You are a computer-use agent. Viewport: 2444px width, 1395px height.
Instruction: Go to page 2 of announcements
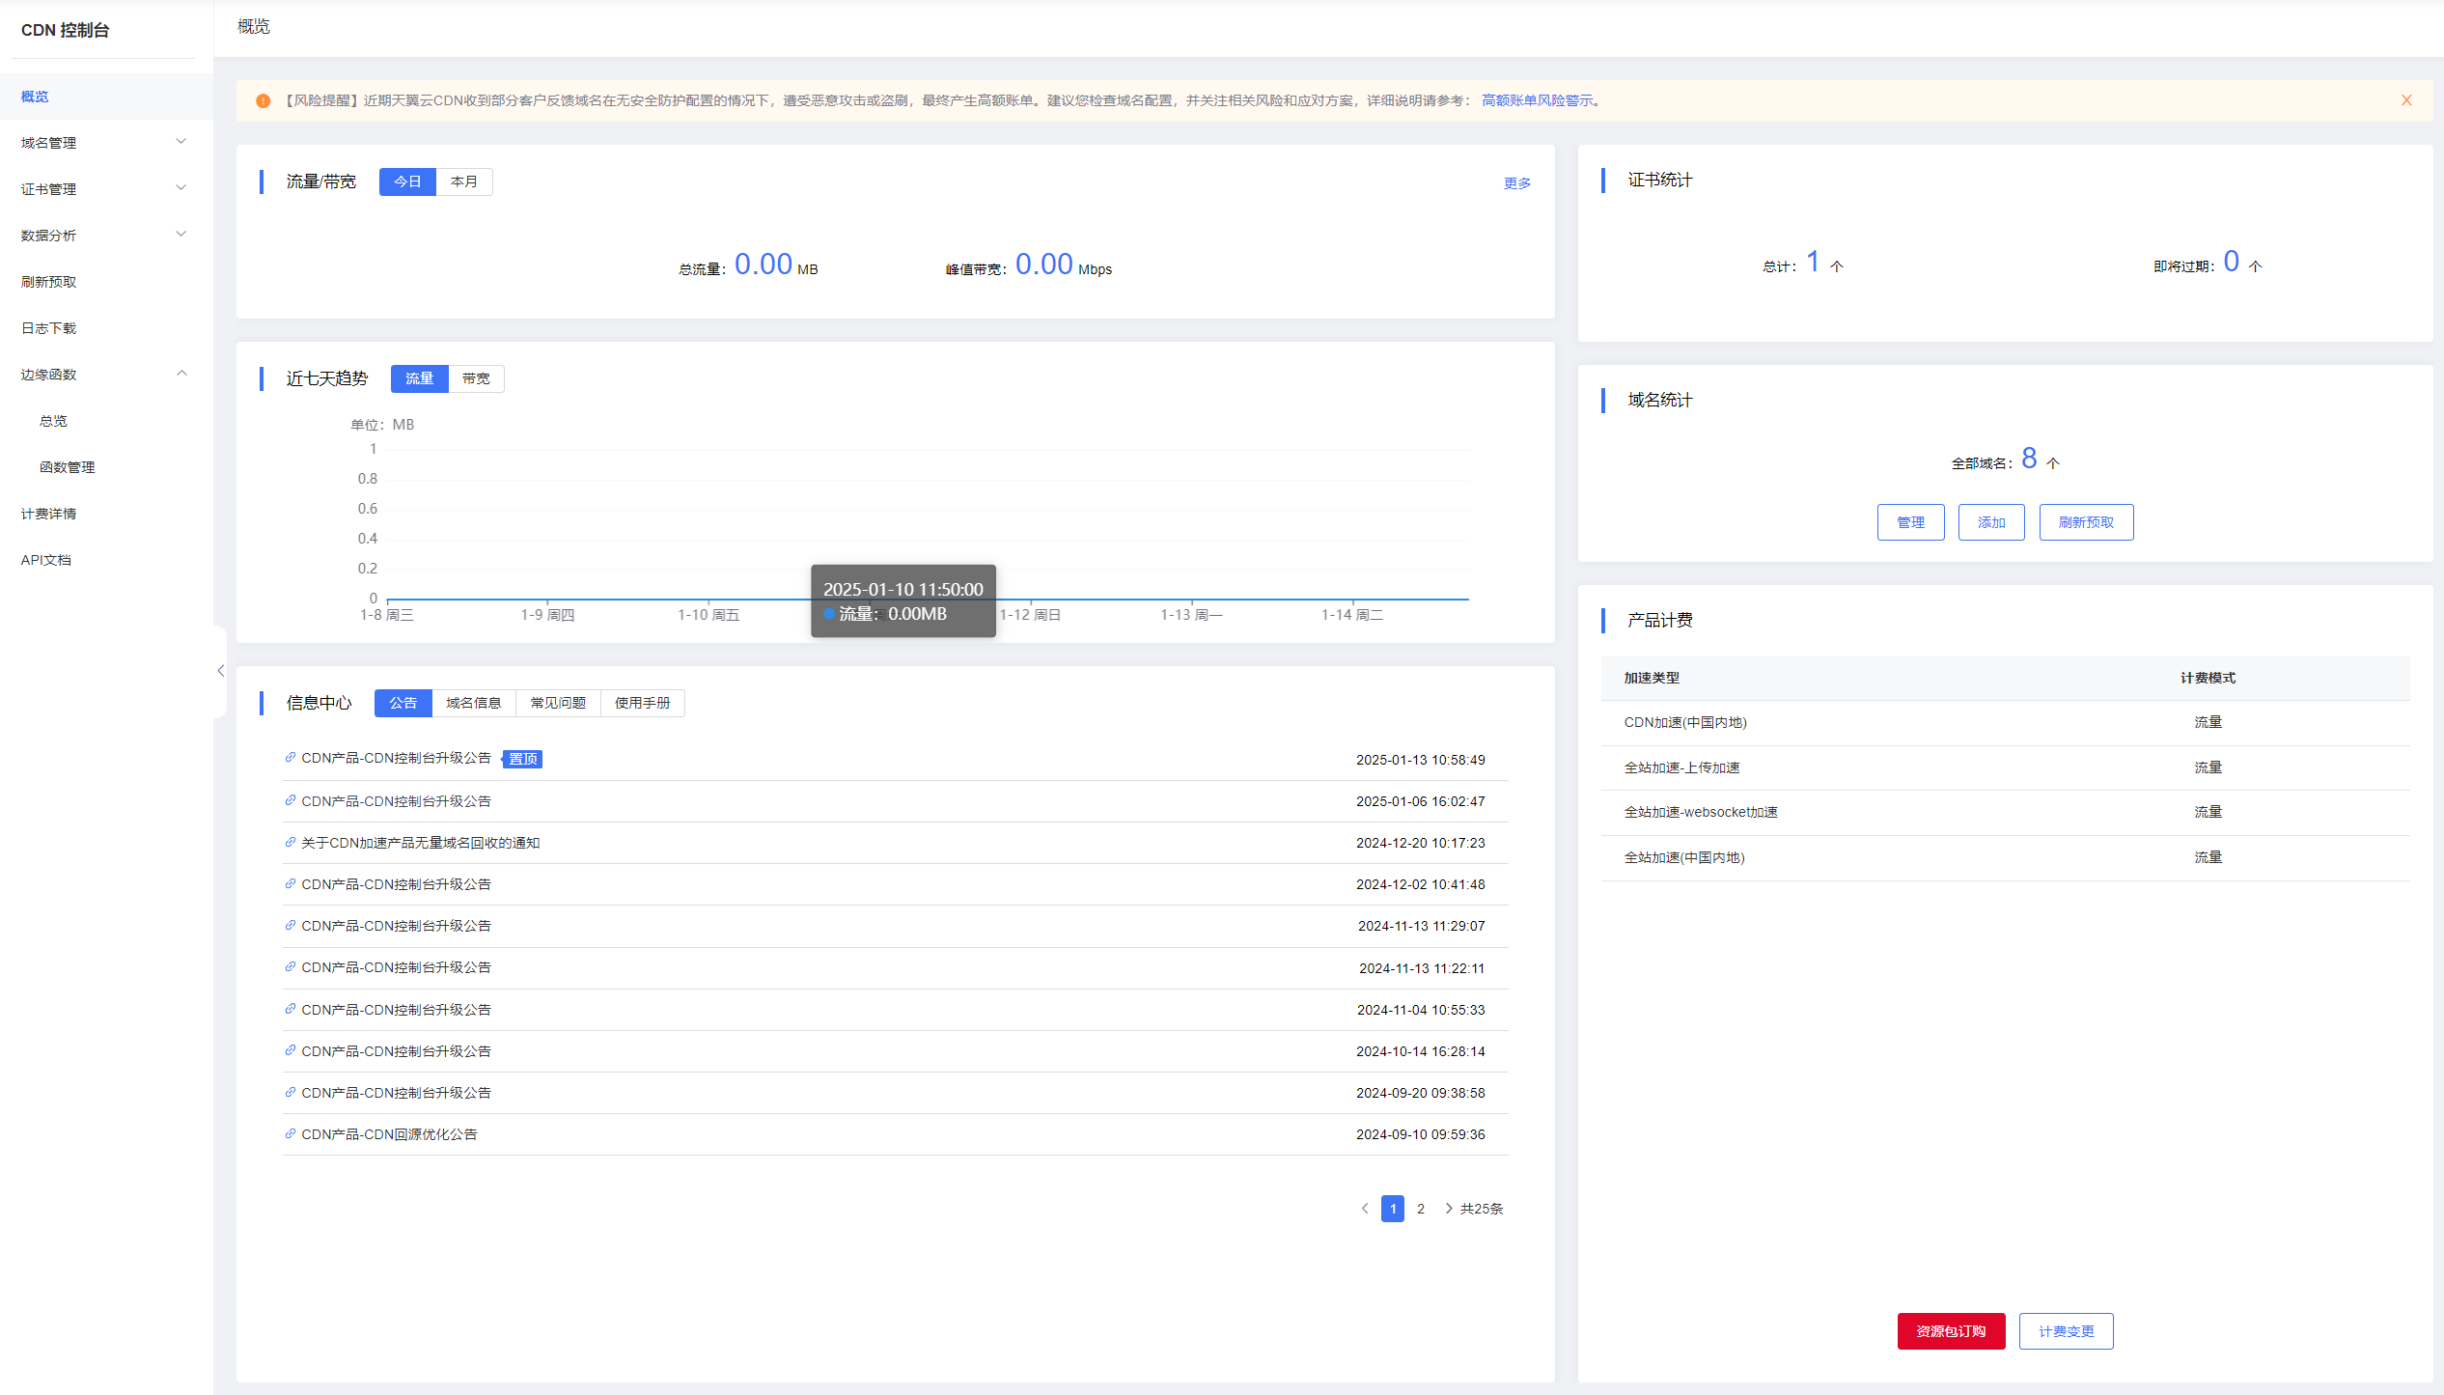pyautogui.click(x=1420, y=1209)
